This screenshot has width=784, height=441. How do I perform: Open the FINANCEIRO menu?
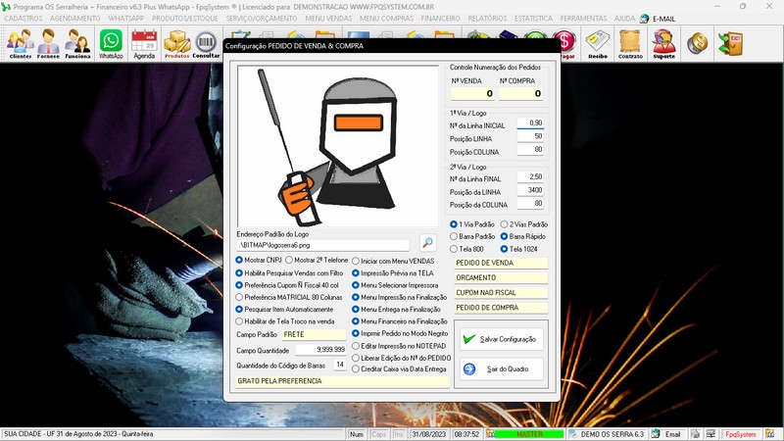pyautogui.click(x=440, y=18)
